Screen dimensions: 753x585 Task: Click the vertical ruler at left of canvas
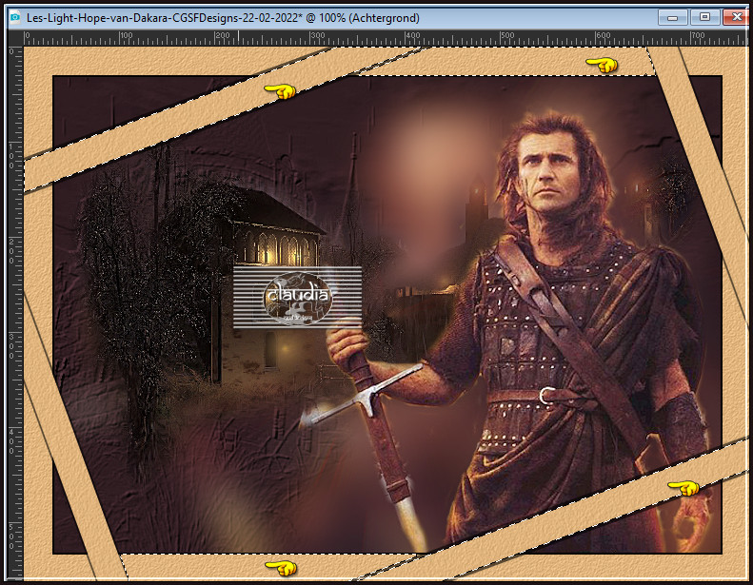(15, 313)
